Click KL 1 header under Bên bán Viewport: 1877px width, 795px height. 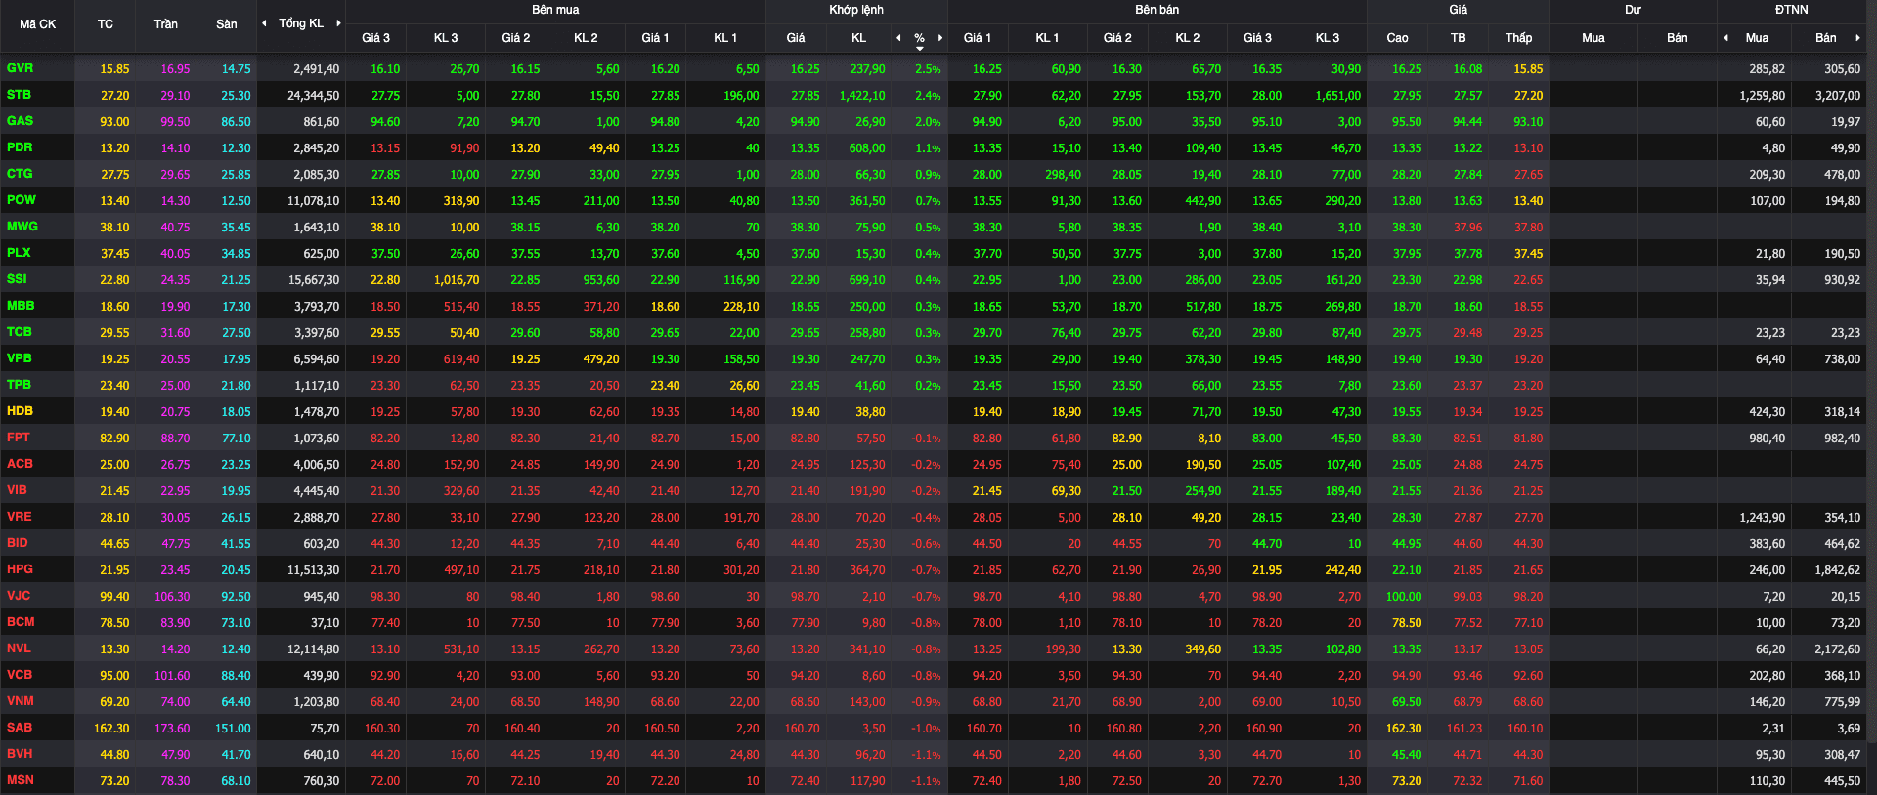1047,38
